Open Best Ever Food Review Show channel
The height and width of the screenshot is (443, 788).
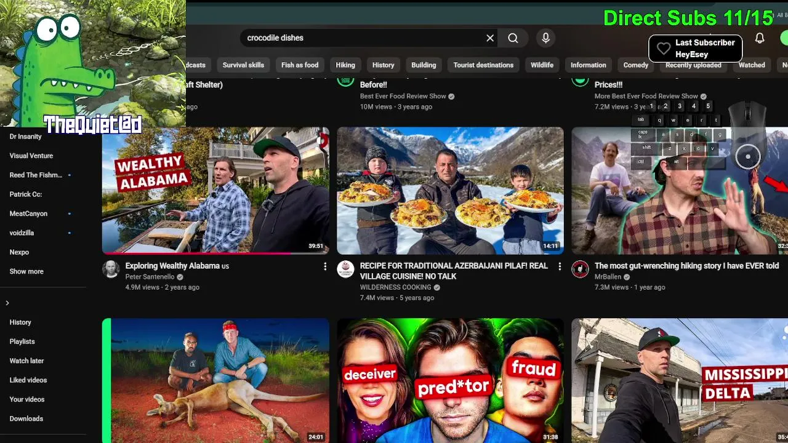point(403,97)
